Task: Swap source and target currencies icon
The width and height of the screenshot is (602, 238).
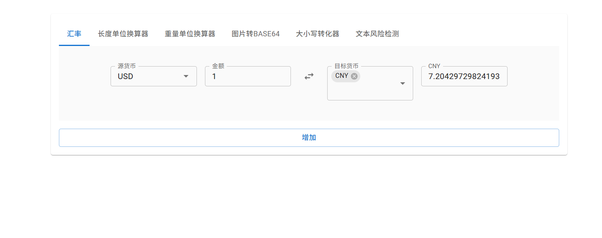Action: tap(309, 76)
